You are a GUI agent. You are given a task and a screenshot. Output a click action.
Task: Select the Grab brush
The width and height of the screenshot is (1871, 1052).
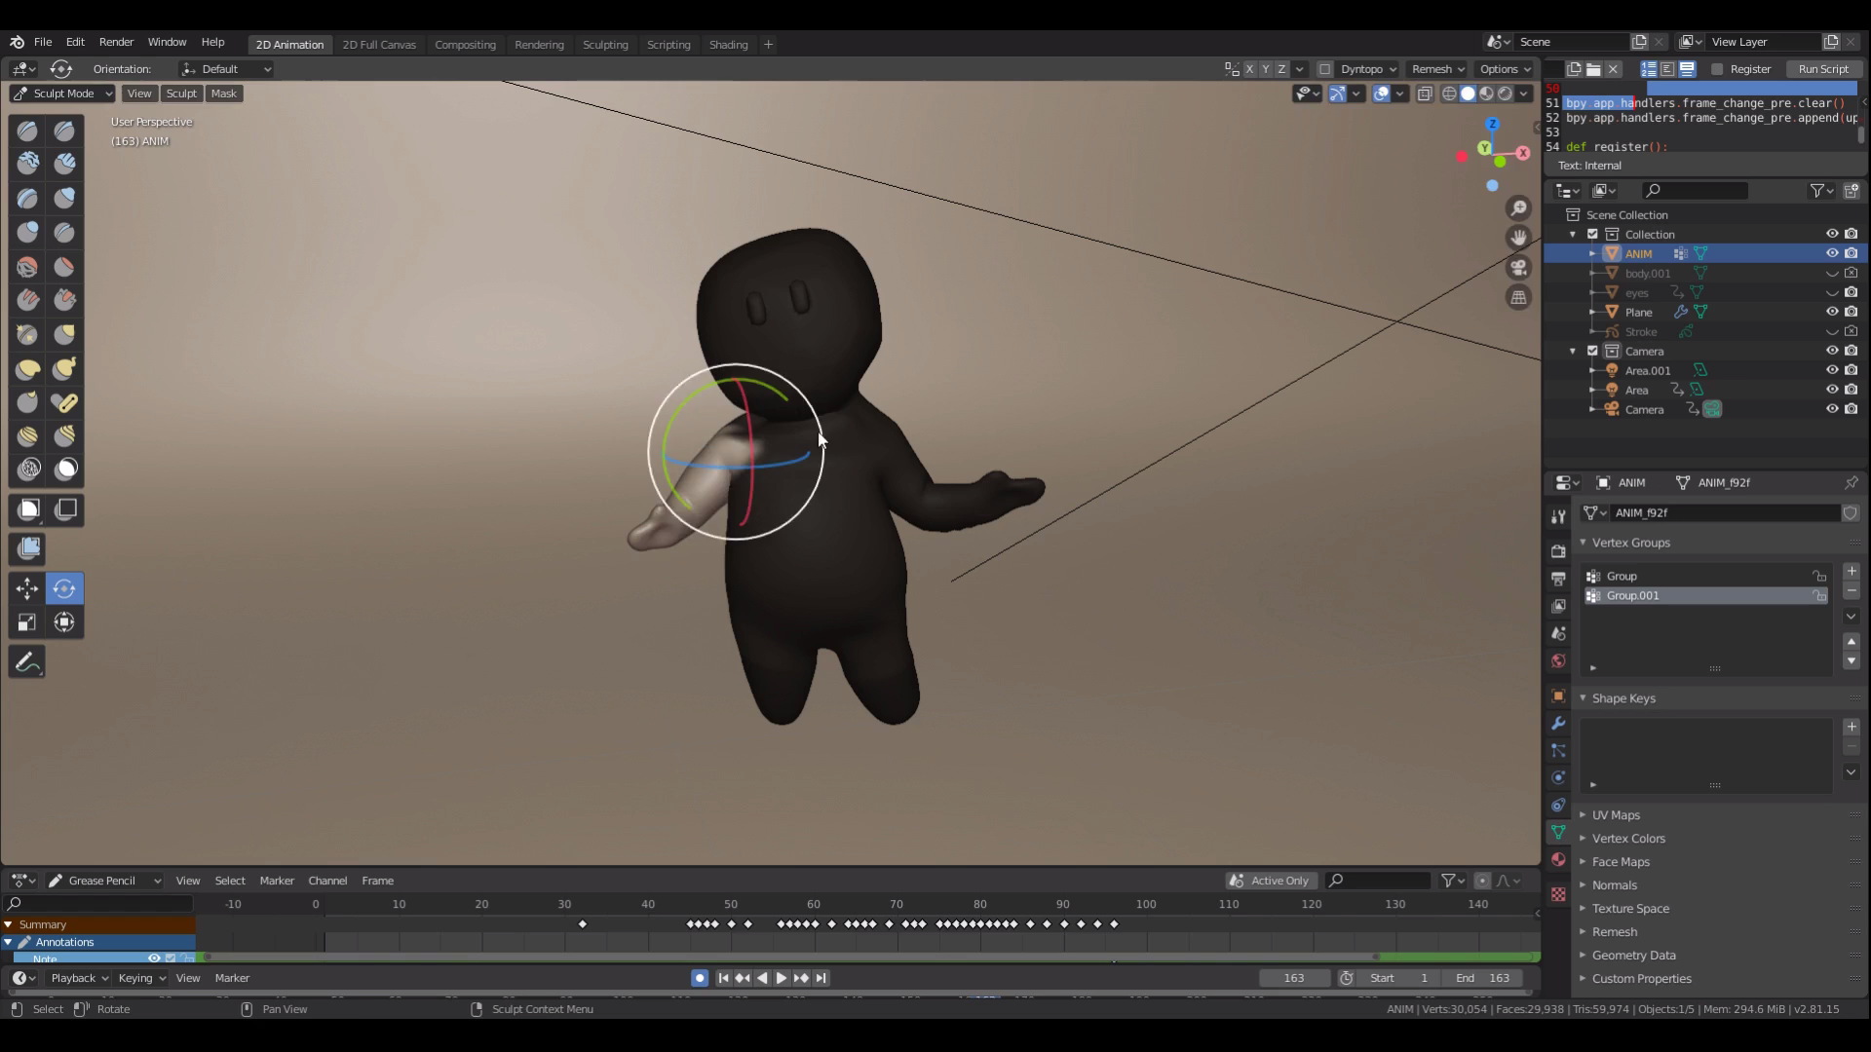coord(64,334)
